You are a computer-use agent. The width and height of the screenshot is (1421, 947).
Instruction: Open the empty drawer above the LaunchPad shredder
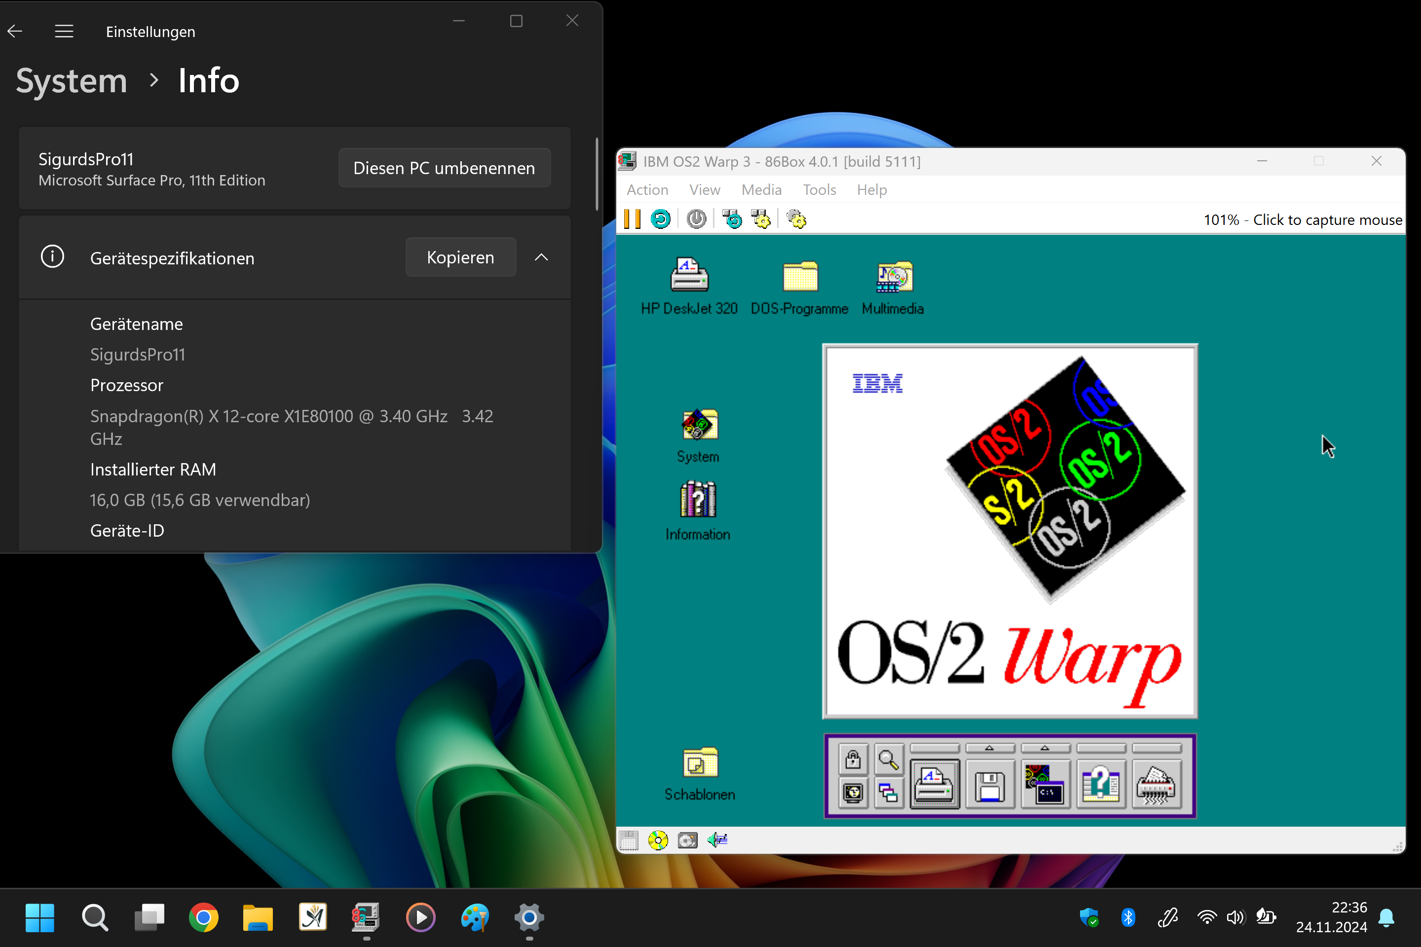pos(1157,748)
